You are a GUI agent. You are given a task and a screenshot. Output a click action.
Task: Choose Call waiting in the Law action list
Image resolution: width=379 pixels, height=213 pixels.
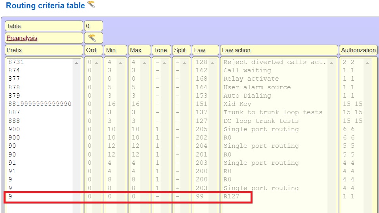(x=247, y=70)
